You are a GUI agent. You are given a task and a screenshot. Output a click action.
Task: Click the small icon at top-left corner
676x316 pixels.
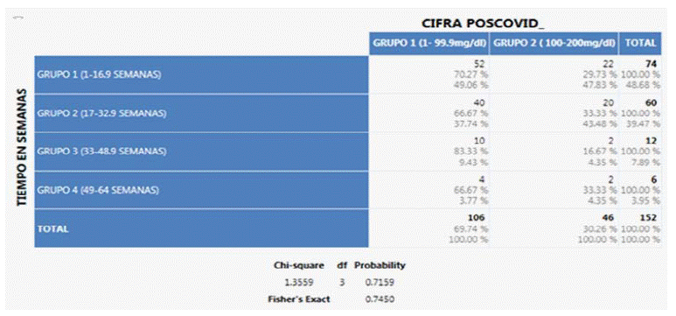coord(17,18)
